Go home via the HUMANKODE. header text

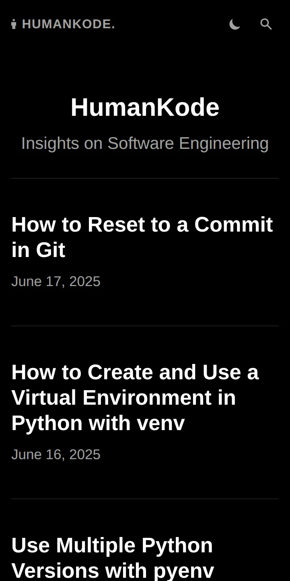point(68,24)
